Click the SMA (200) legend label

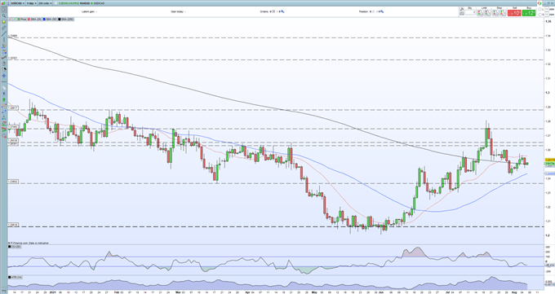coord(67,19)
